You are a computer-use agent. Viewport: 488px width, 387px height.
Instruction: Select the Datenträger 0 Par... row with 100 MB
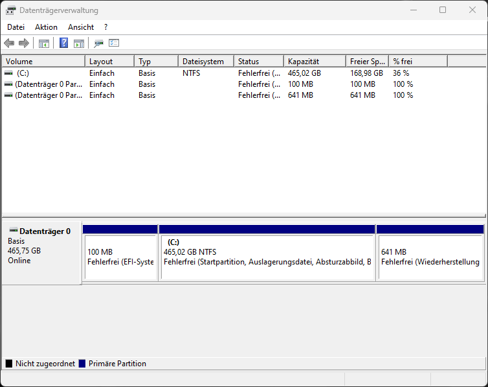49,84
